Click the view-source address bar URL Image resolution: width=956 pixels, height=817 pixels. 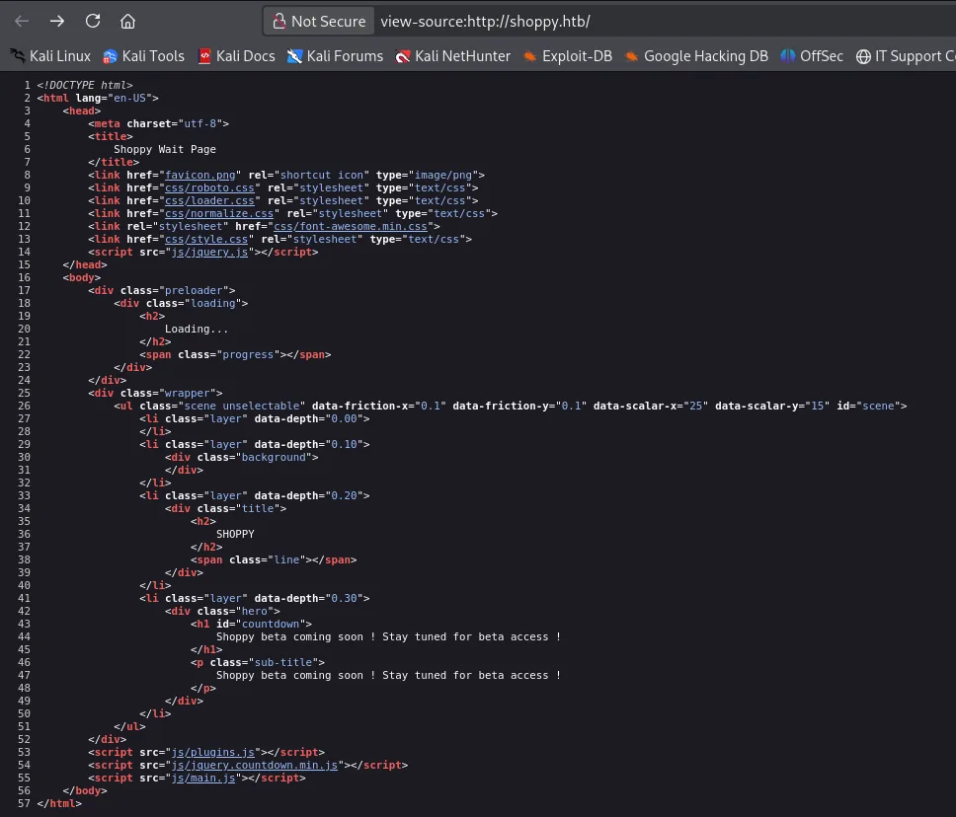tap(485, 22)
